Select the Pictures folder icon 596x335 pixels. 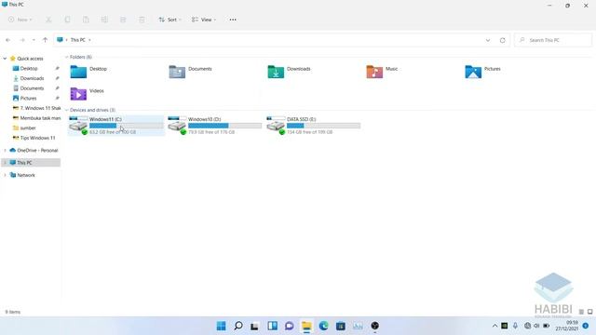click(473, 72)
